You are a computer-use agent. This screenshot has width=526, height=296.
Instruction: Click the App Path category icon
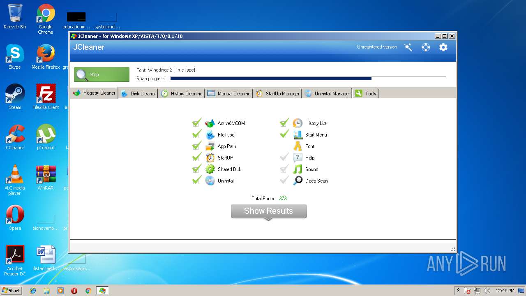click(x=210, y=146)
